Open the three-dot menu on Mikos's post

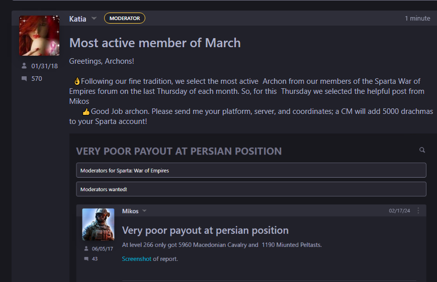418,211
